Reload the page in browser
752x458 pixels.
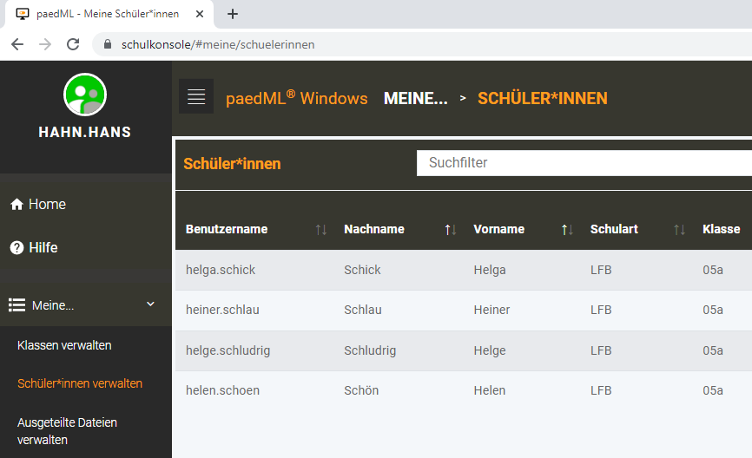[x=73, y=44]
